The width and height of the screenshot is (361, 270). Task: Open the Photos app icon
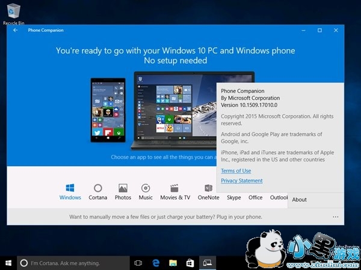[x=123, y=188]
